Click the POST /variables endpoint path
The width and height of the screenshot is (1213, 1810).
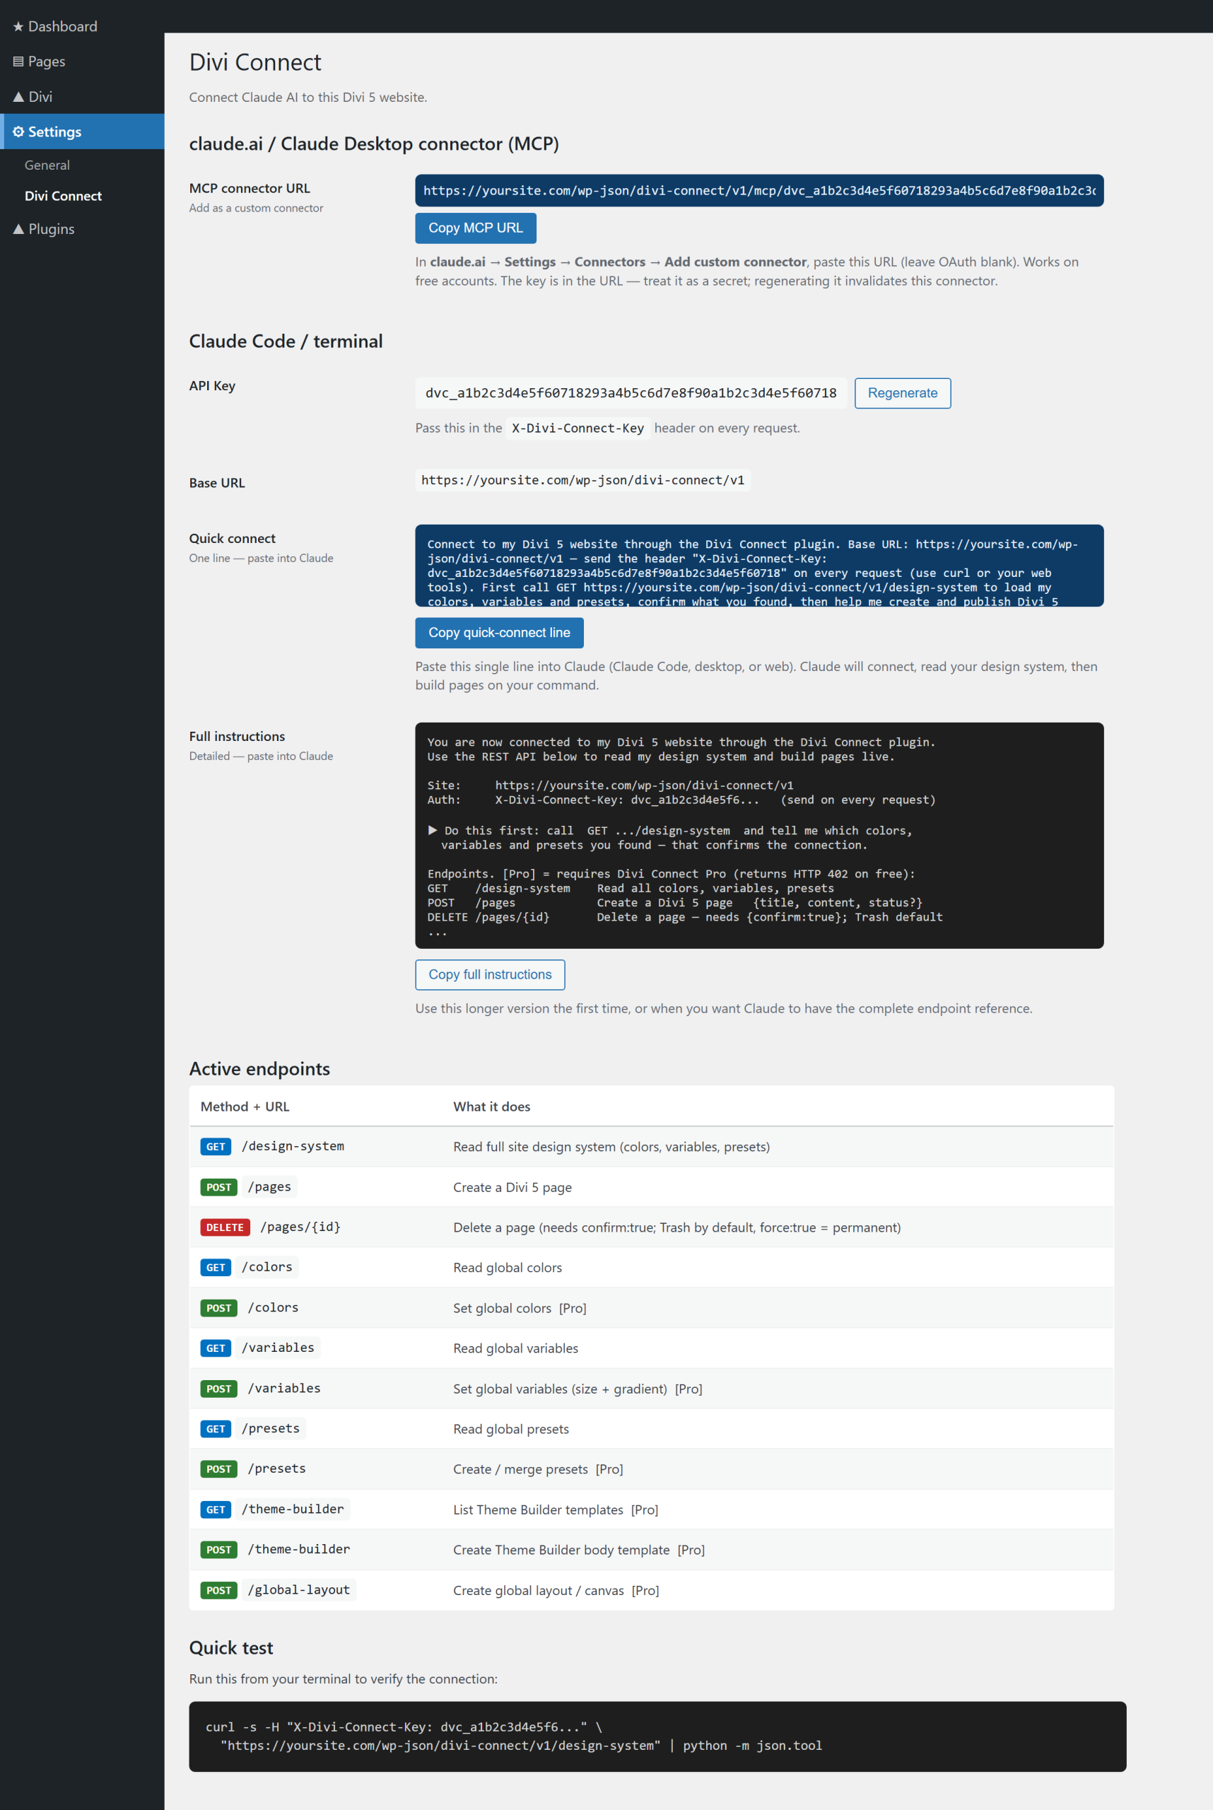[284, 1389]
